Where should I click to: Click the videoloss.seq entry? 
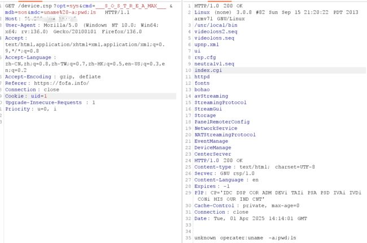point(214,38)
